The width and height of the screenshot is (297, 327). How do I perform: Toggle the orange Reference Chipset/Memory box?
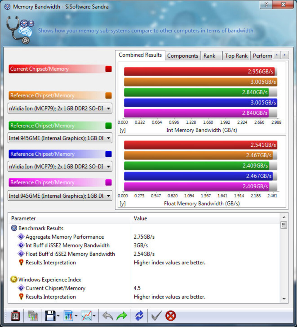(x=108, y=95)
